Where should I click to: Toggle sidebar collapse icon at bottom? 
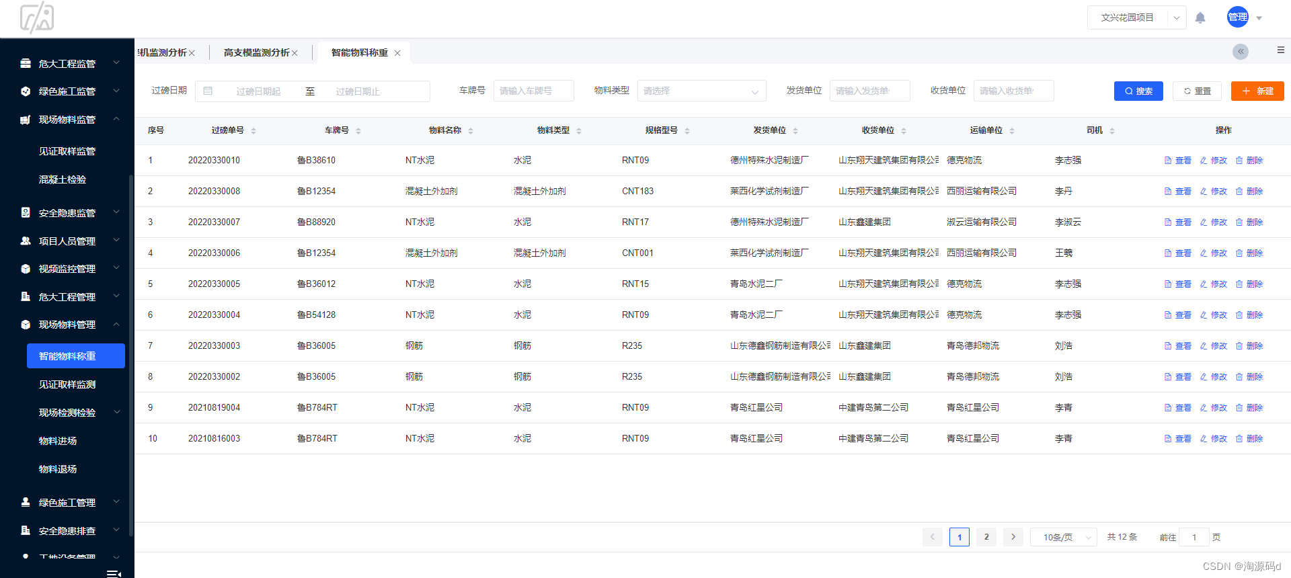[x=114, y=573]
